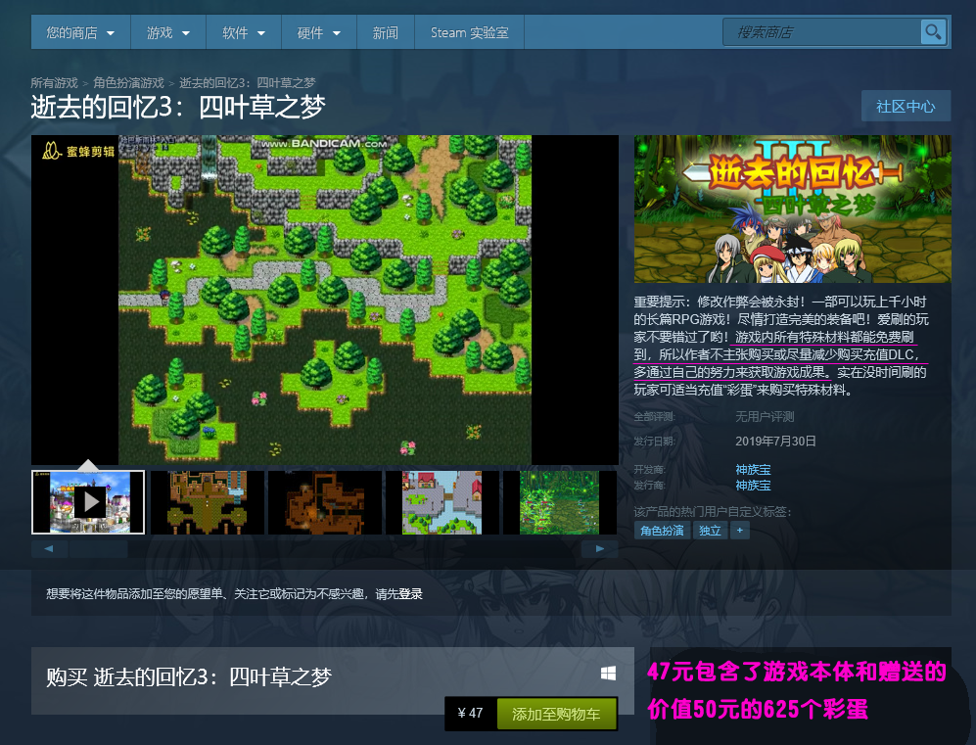Open developer 神族宝 link

[753, 469]
